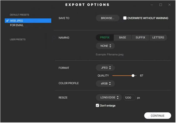Open the sRGB color profile dropdown
The width and height of the screenshot is (176, 123).
click(x=105, y=83)
